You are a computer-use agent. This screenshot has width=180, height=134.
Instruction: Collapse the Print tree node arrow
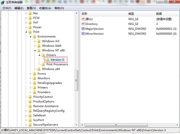tap(26, 32)
